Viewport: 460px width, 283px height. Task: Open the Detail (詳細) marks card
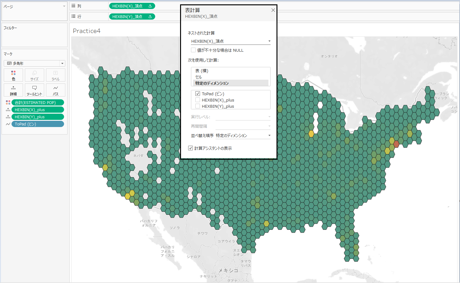coord(13,90)
